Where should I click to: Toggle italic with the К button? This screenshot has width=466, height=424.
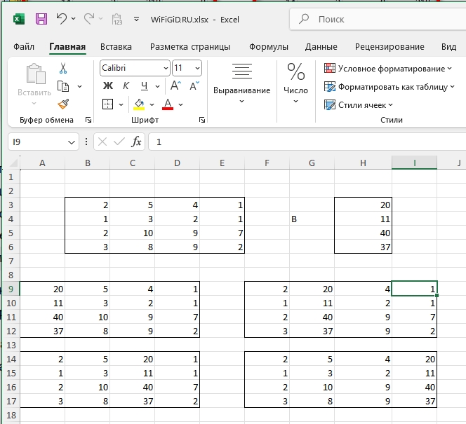[126, 86]
